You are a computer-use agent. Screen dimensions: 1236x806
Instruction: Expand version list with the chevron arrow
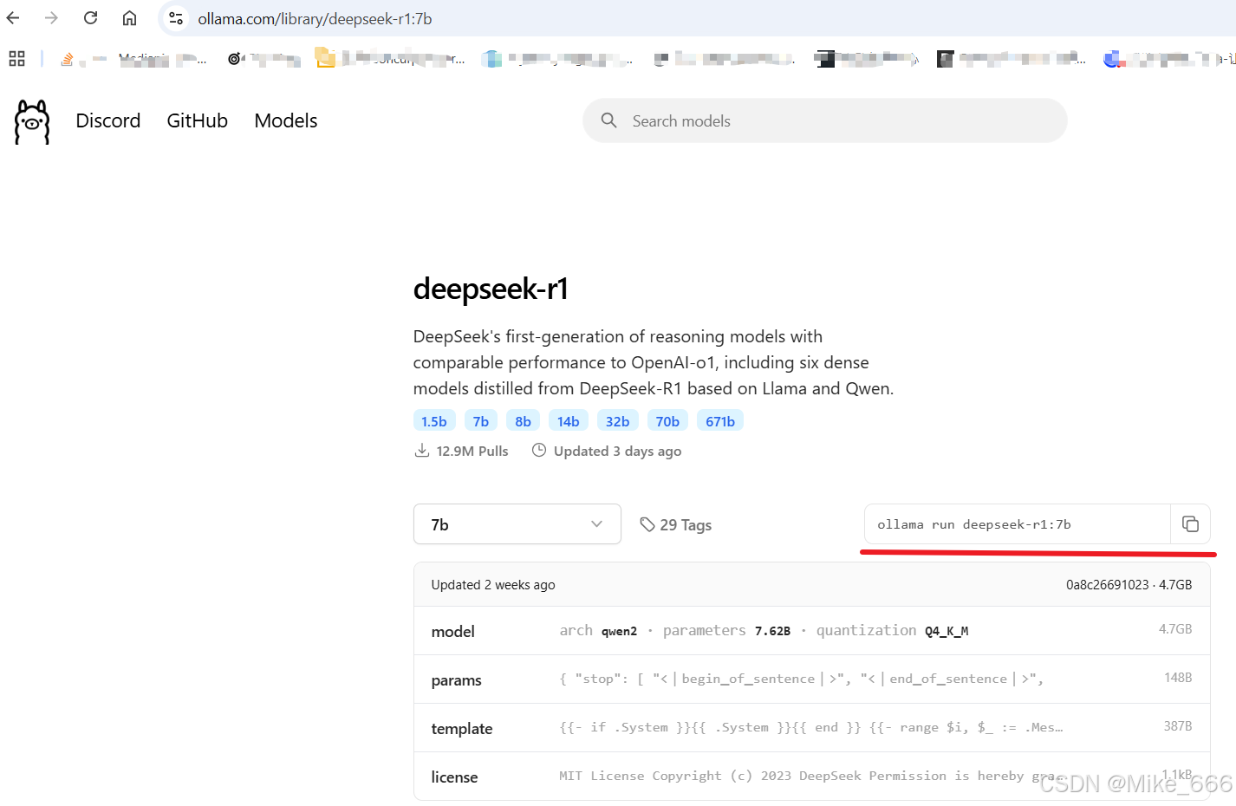pyautogui.click(x=596, y=524)
